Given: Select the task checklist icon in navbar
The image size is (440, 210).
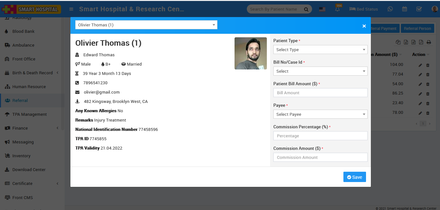Looking at the screenshot, I should pos(419,9).
